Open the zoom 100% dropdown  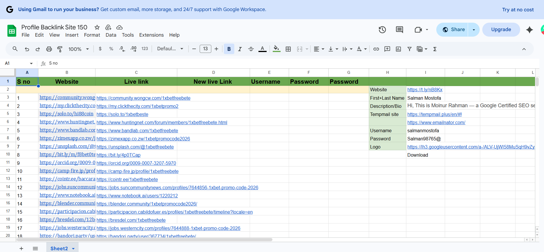(x=79, y=49)
